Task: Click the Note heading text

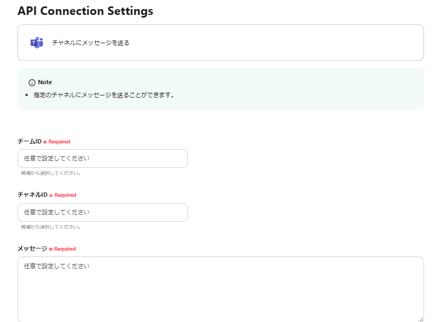Action: click(45, 83)
